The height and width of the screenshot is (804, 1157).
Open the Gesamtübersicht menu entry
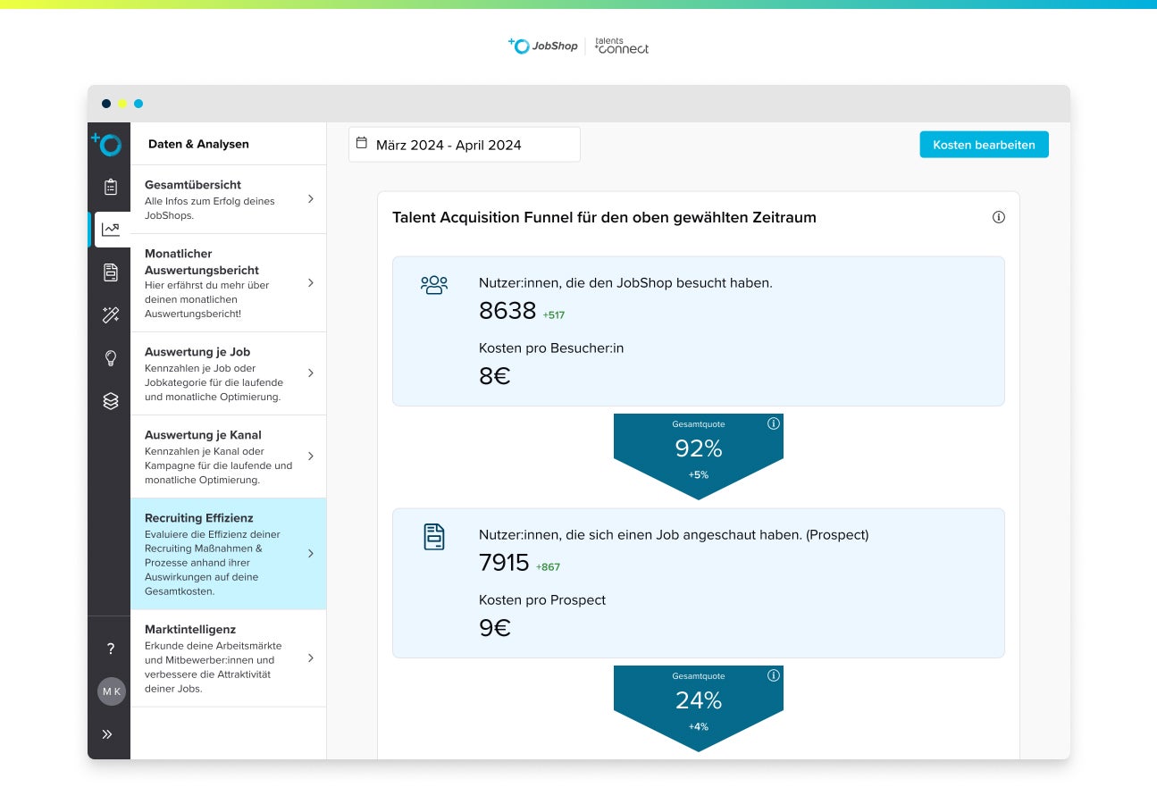coord(228,199)
